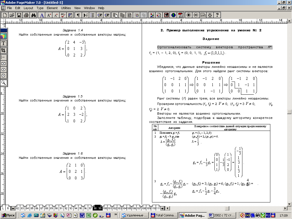The width and height of the screenshot is (292, 219).
Task: Open the Edit menu
Action: pyautogui.click(x=18, y=8)
